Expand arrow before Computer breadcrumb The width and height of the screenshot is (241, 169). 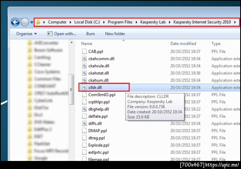[x=44, y=22]
